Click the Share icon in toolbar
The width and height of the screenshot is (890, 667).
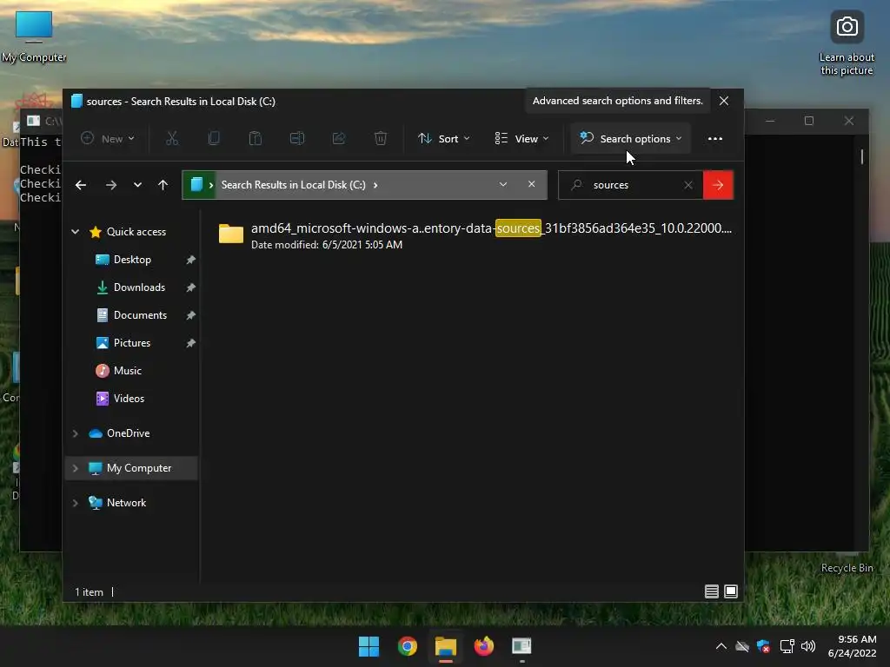(339, 138)
